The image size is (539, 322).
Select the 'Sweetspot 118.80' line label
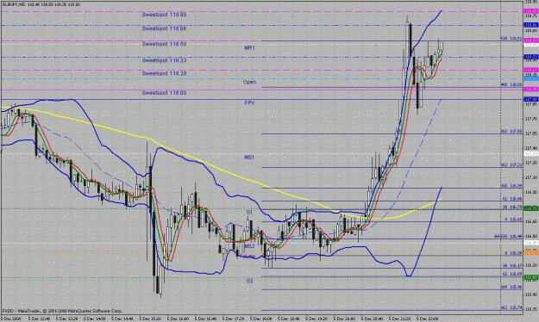tap(165, 15)
